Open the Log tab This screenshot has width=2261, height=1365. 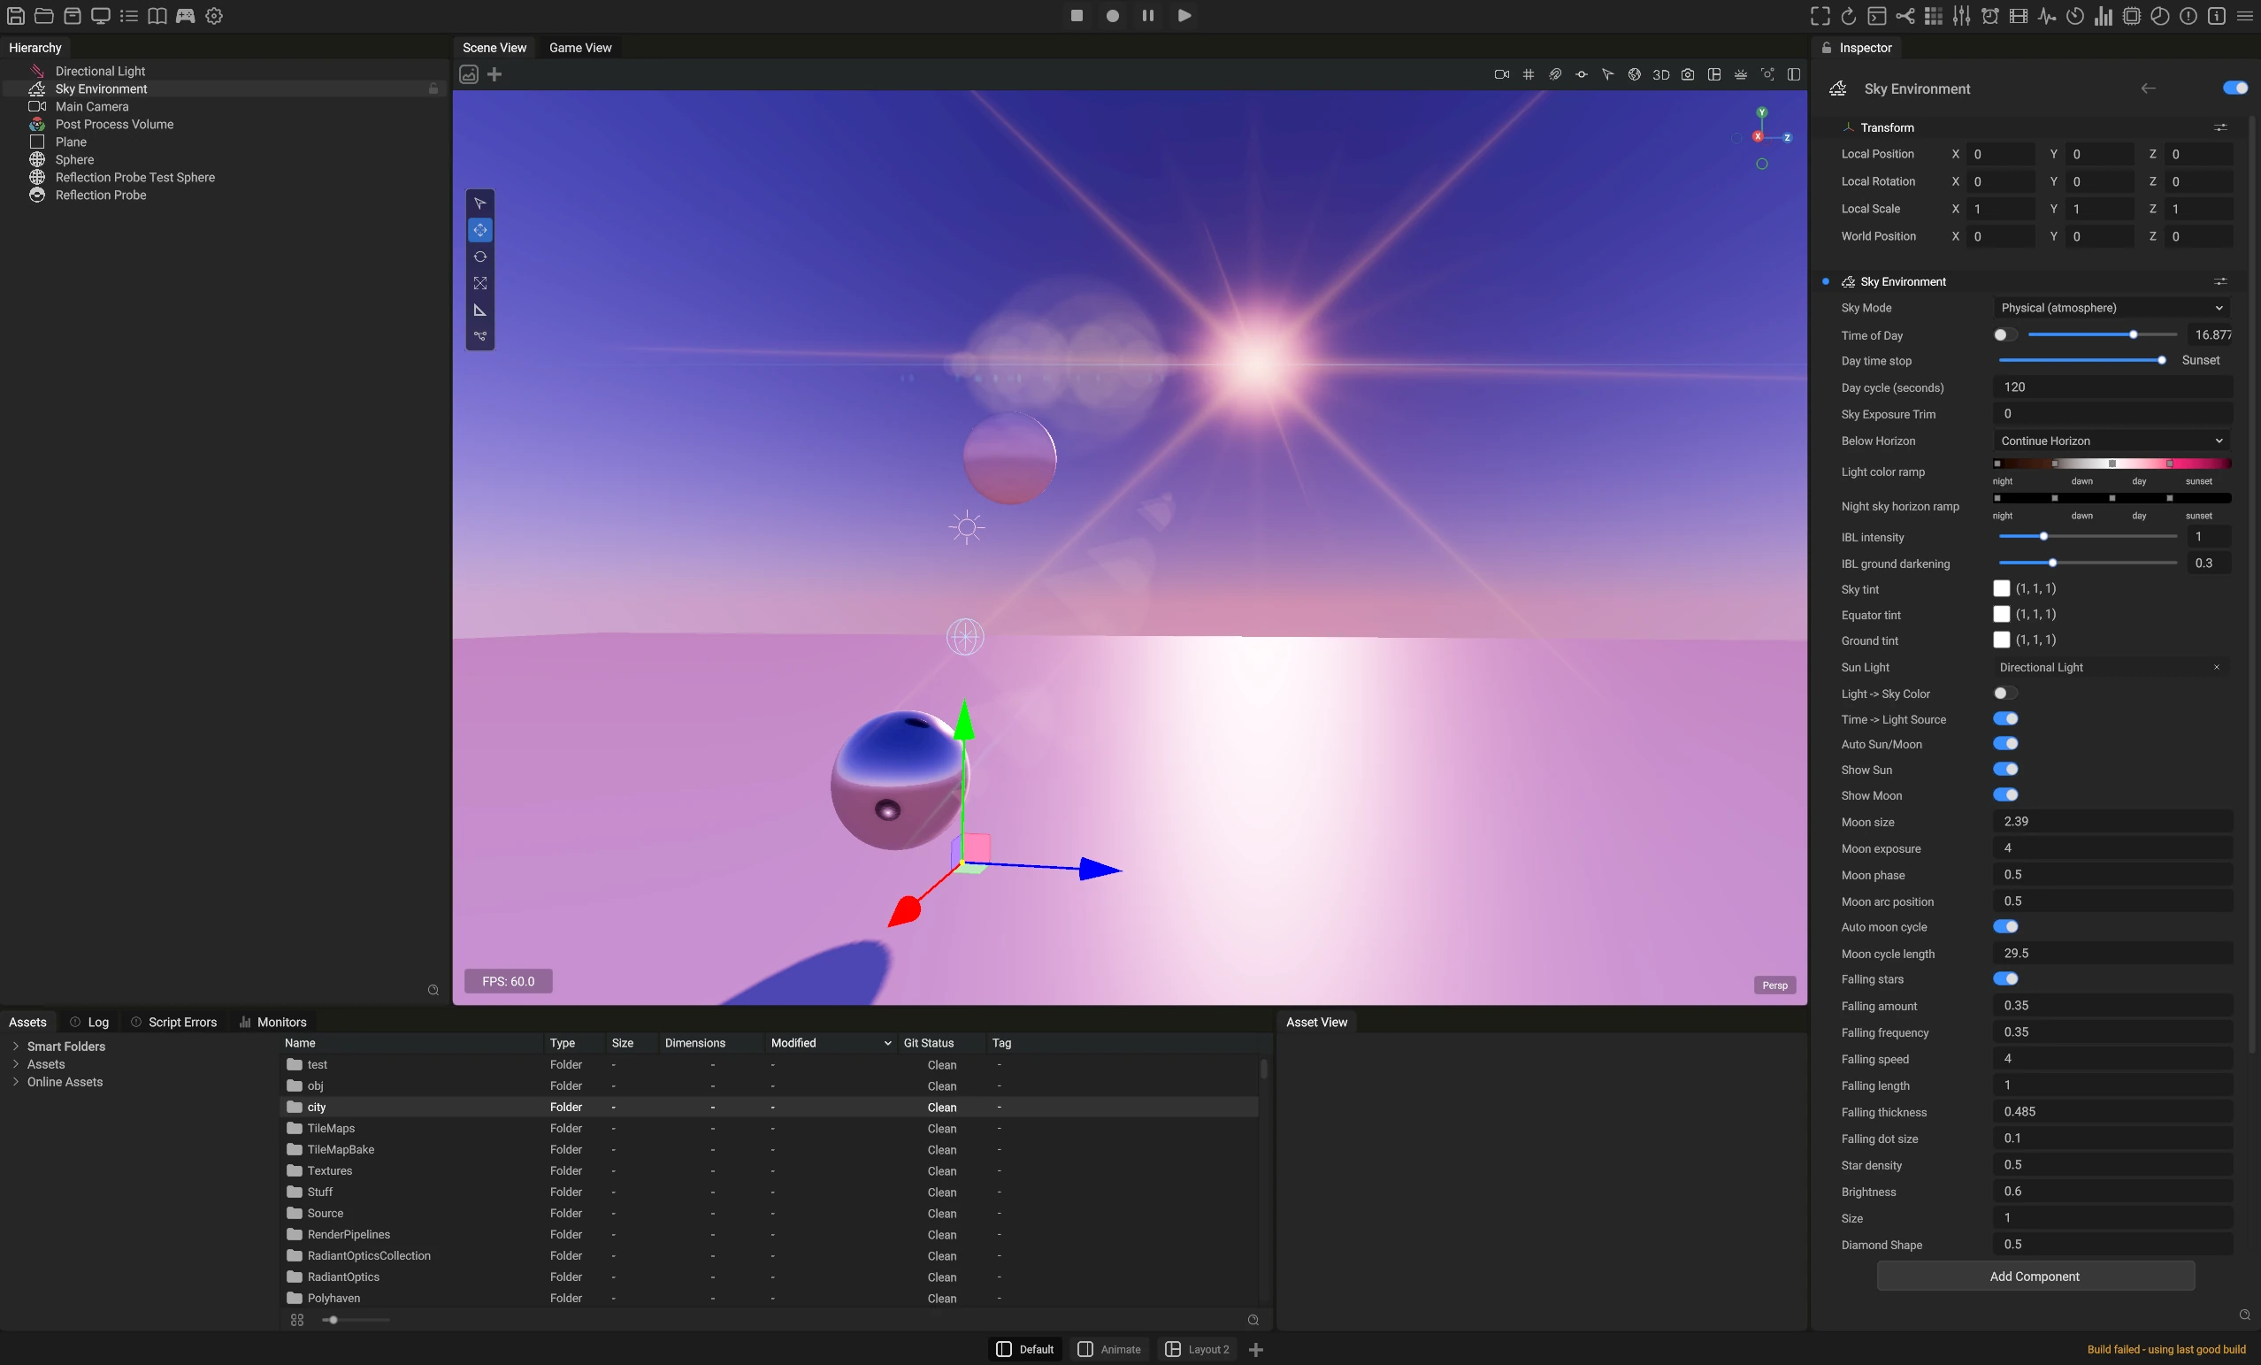(x=89, y=1022)
